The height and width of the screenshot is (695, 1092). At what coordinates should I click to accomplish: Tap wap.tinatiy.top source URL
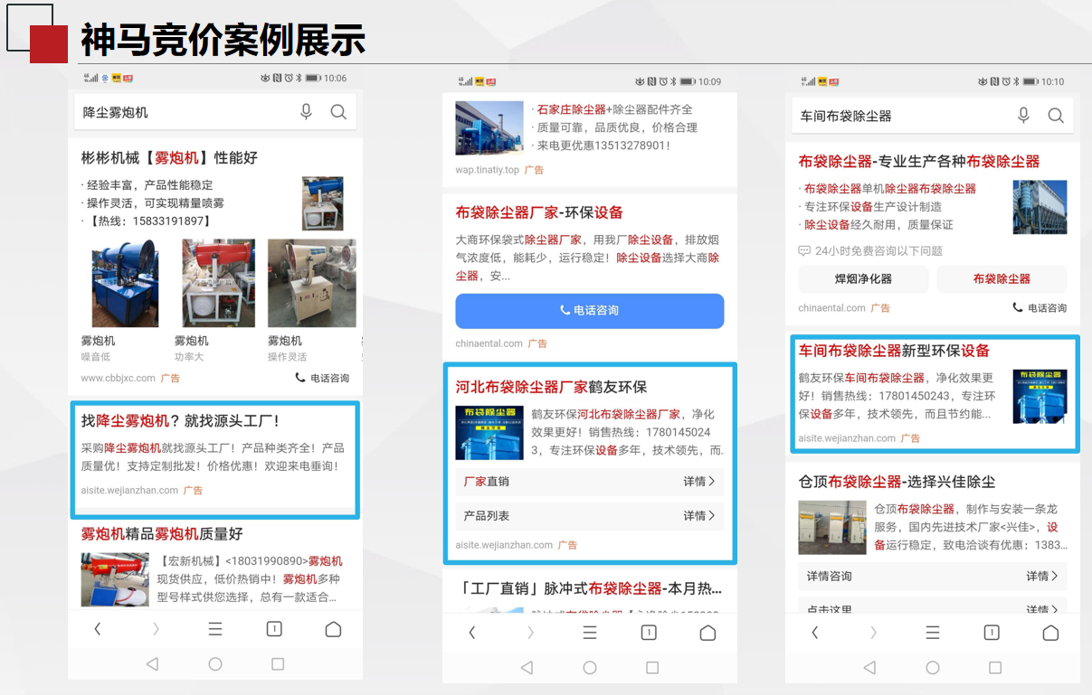(x=488, y=170)
